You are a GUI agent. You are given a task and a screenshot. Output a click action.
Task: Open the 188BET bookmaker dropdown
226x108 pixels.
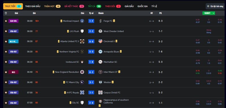tap(209, 13)
